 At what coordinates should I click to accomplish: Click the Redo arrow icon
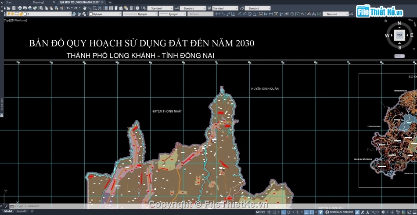coord(75,8)
